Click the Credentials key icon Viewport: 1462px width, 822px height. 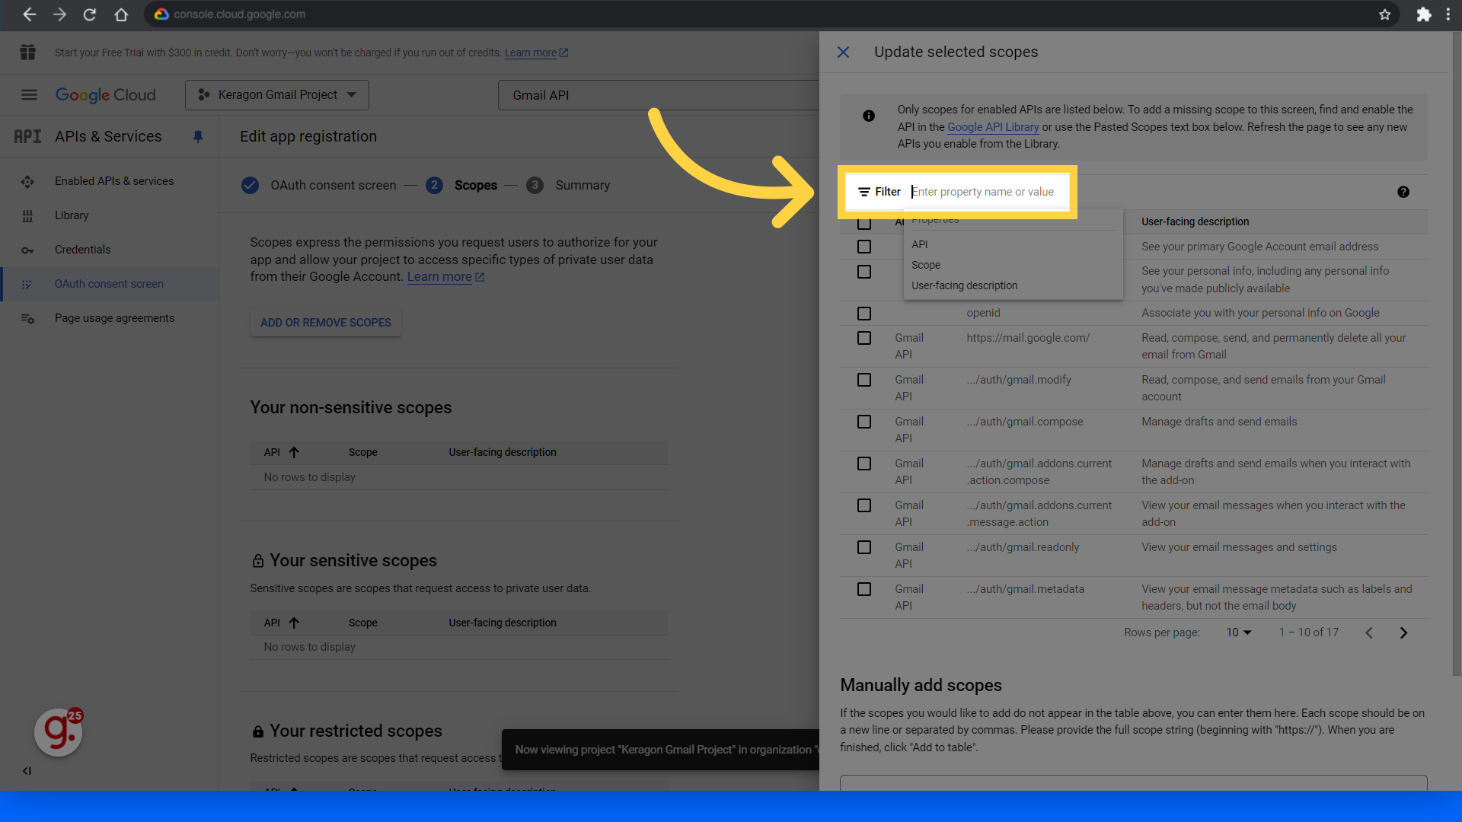pyautogui.click(x=27, y=250)
